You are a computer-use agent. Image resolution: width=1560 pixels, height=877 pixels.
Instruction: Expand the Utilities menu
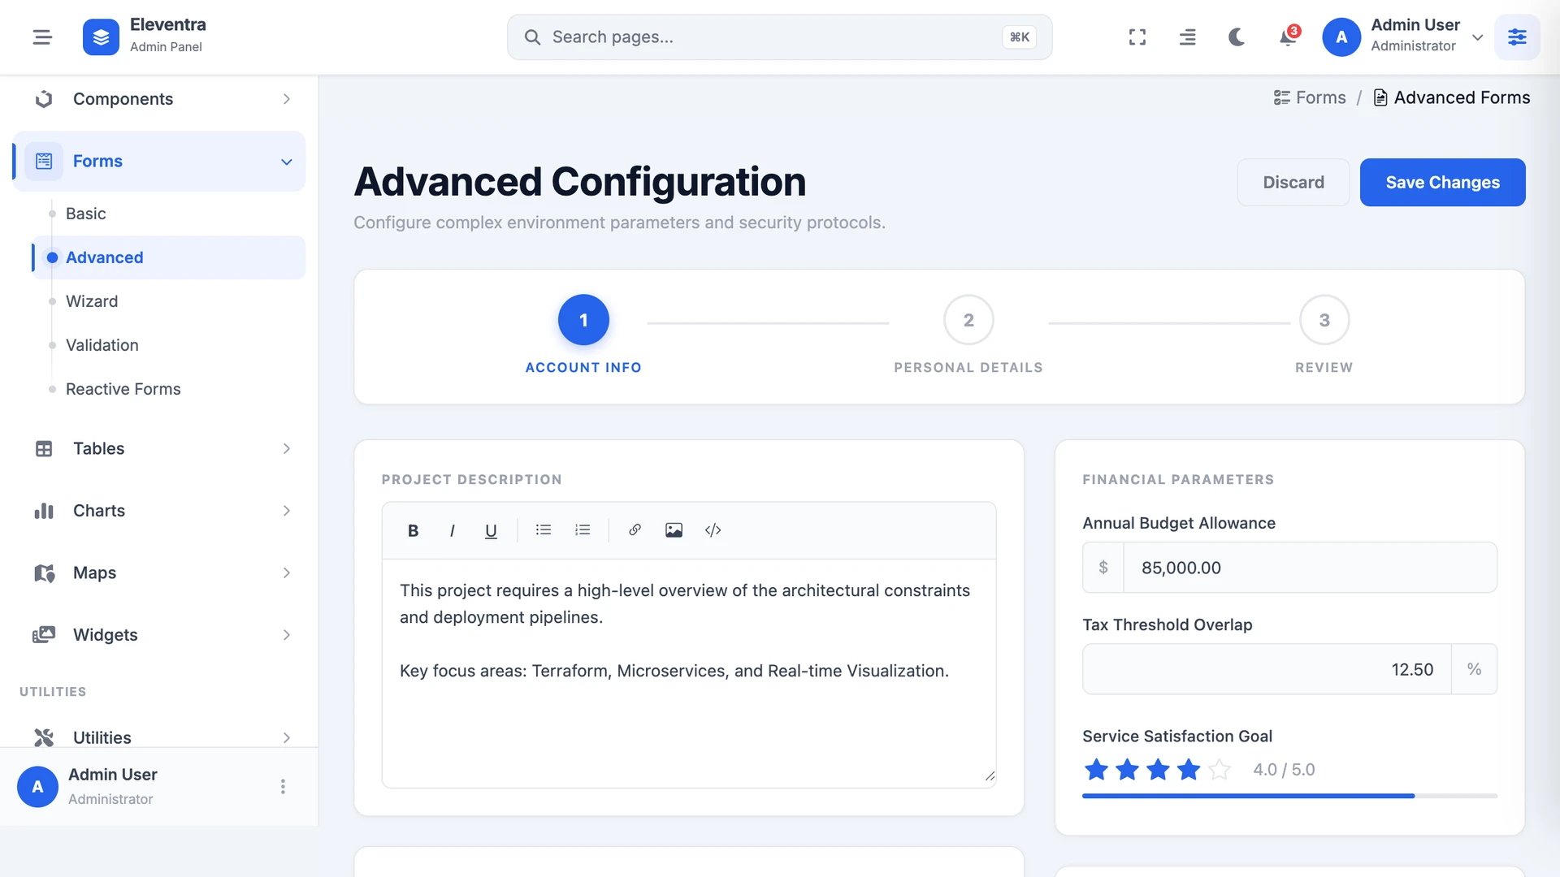[x=159, y=737]
